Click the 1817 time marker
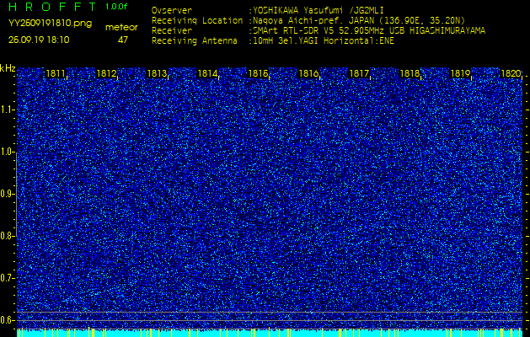Screen dimensions: 530x337 359,73
